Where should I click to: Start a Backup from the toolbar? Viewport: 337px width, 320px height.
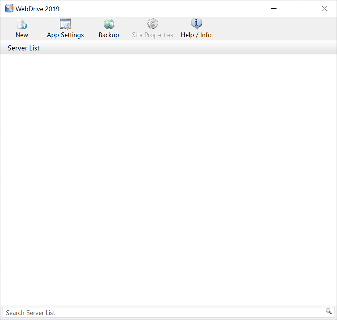[x=109, y=28]
